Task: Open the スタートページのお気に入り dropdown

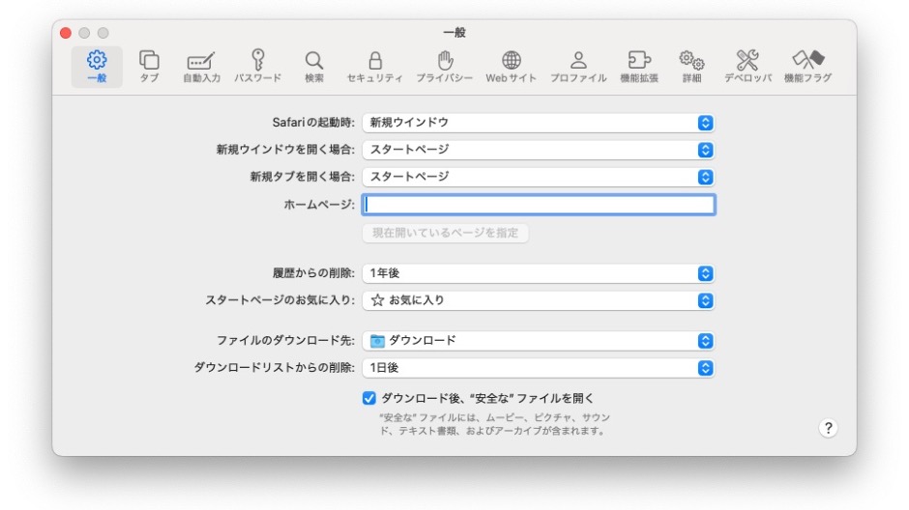Action: coord(538,300)
